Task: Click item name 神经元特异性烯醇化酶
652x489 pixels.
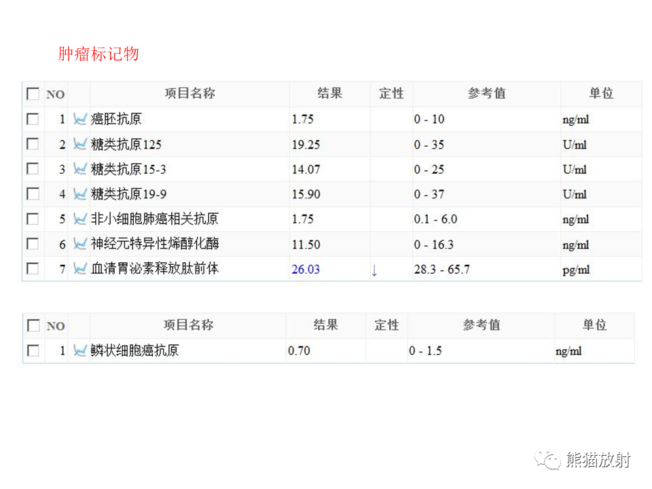Action: point(155,244)
